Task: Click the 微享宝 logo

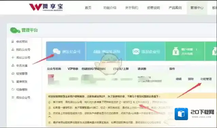Action: click(46, 7)
